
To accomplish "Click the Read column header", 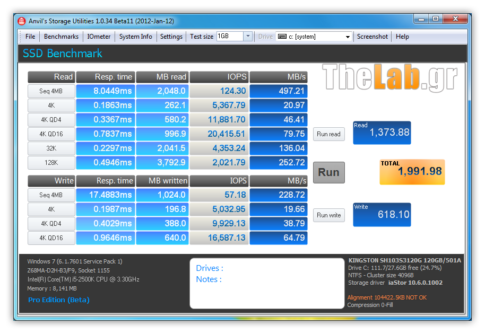I will coord(51,77).
